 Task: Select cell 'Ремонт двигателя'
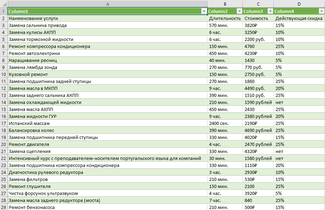click(x=108, y=145)
